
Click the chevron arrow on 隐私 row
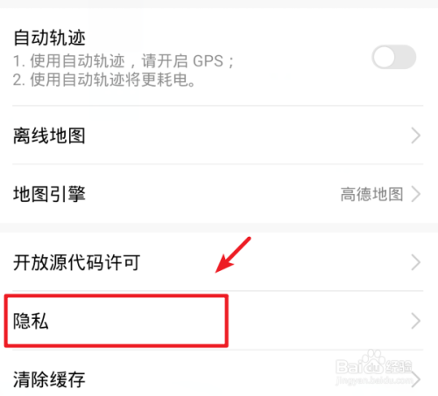click(415, 321)
